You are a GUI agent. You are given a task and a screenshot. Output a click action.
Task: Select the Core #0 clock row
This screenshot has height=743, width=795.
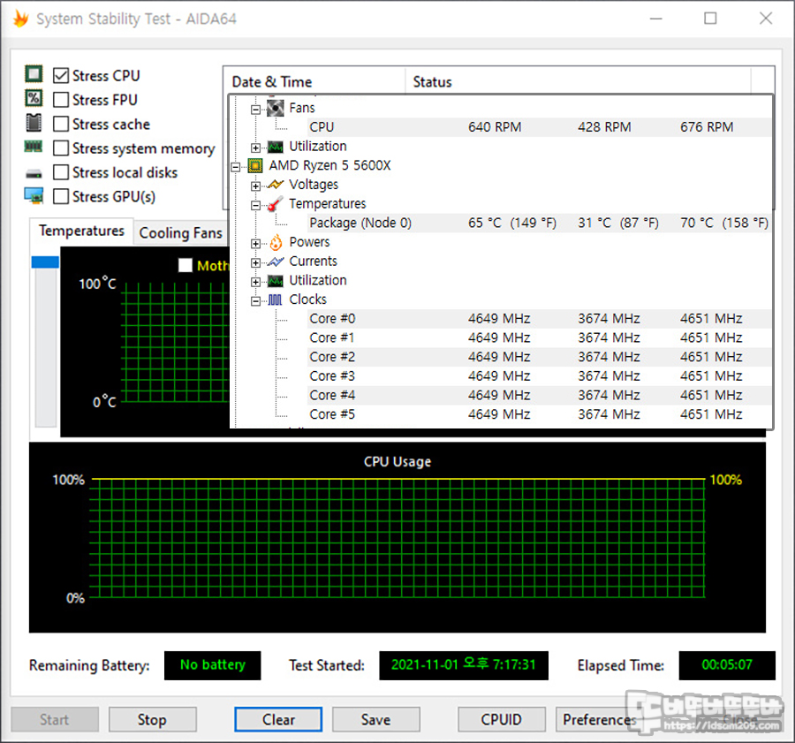click(539, 319)
